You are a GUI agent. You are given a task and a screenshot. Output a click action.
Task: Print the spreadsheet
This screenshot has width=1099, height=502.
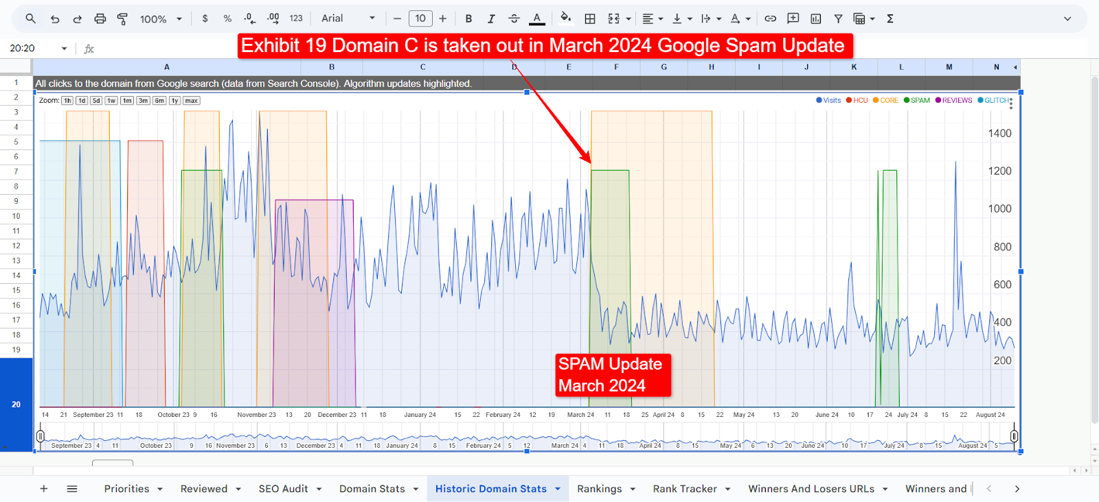click(100, 19)
